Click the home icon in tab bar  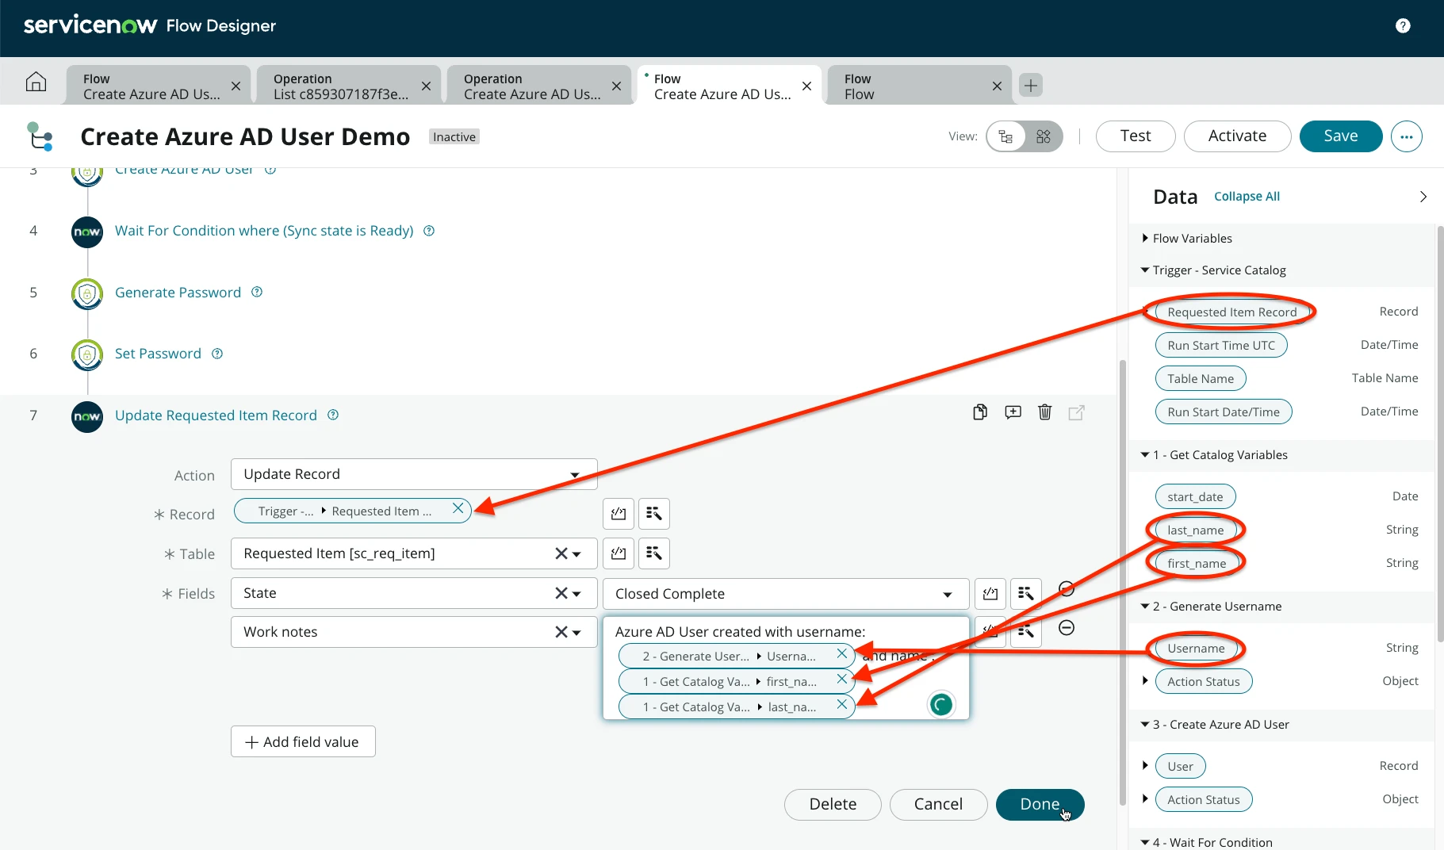pyautogui.click(x=36, y=82)
